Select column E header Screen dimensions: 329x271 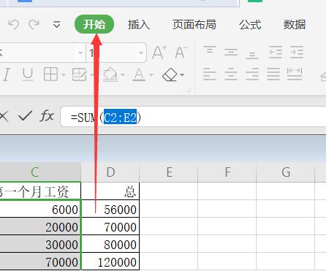(169, 172)
